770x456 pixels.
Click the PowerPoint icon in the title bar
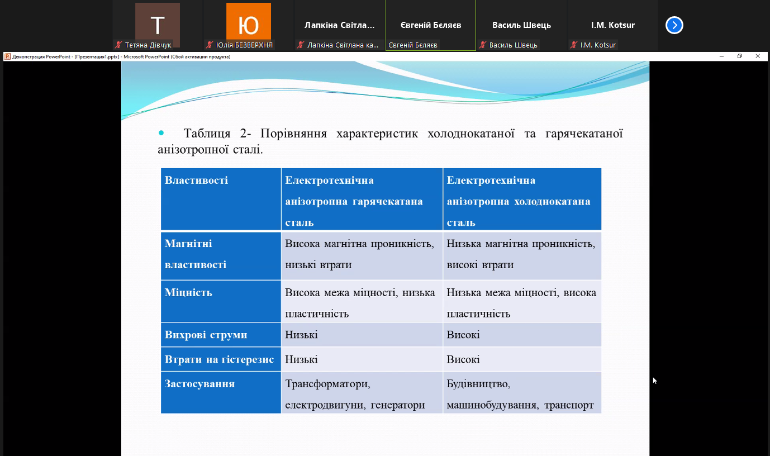(x=7, y=56)
